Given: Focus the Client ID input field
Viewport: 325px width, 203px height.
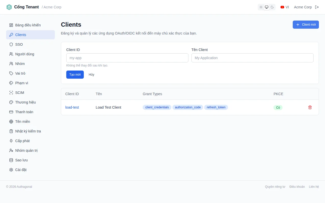Looking at the screenshot, I should (127, 58).
